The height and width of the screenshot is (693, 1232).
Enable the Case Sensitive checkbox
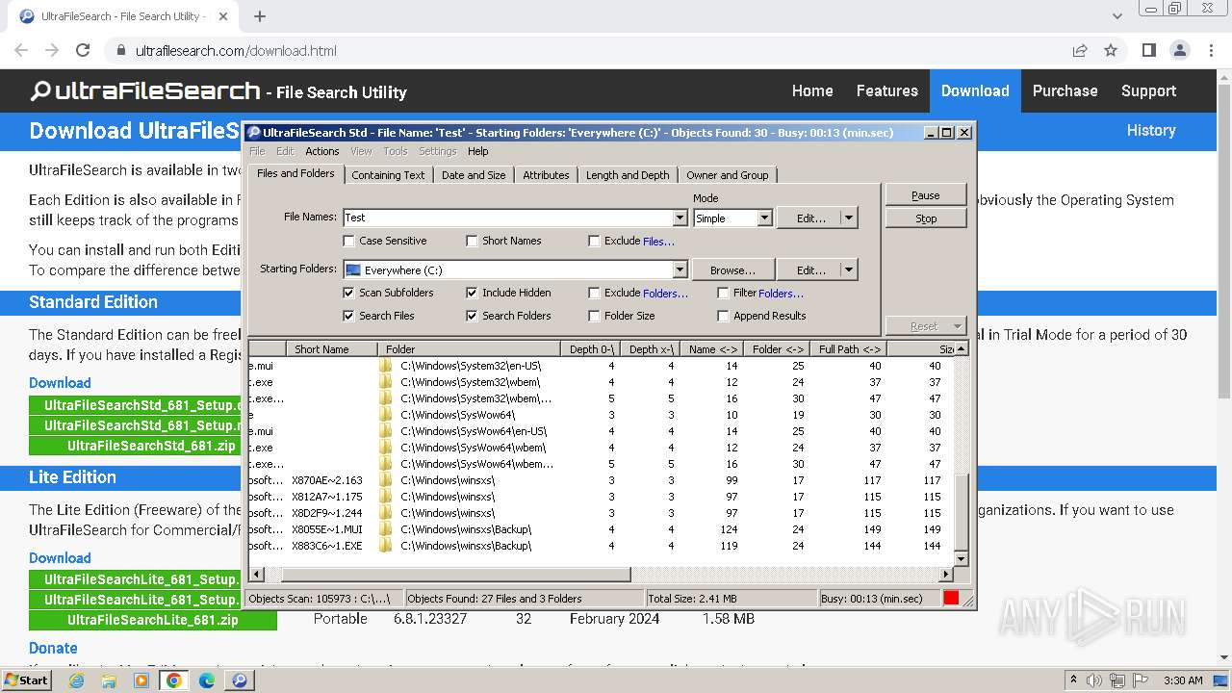349,241
